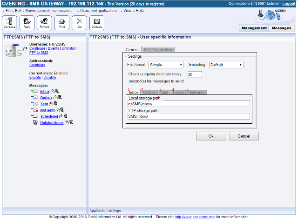Click the Reply toolbar icon
This screenshot has height=220, width=298.
(x=27, y=23)
